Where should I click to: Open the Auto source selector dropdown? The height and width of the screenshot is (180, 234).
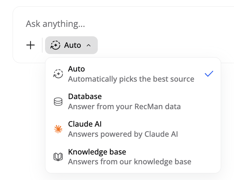71,45
